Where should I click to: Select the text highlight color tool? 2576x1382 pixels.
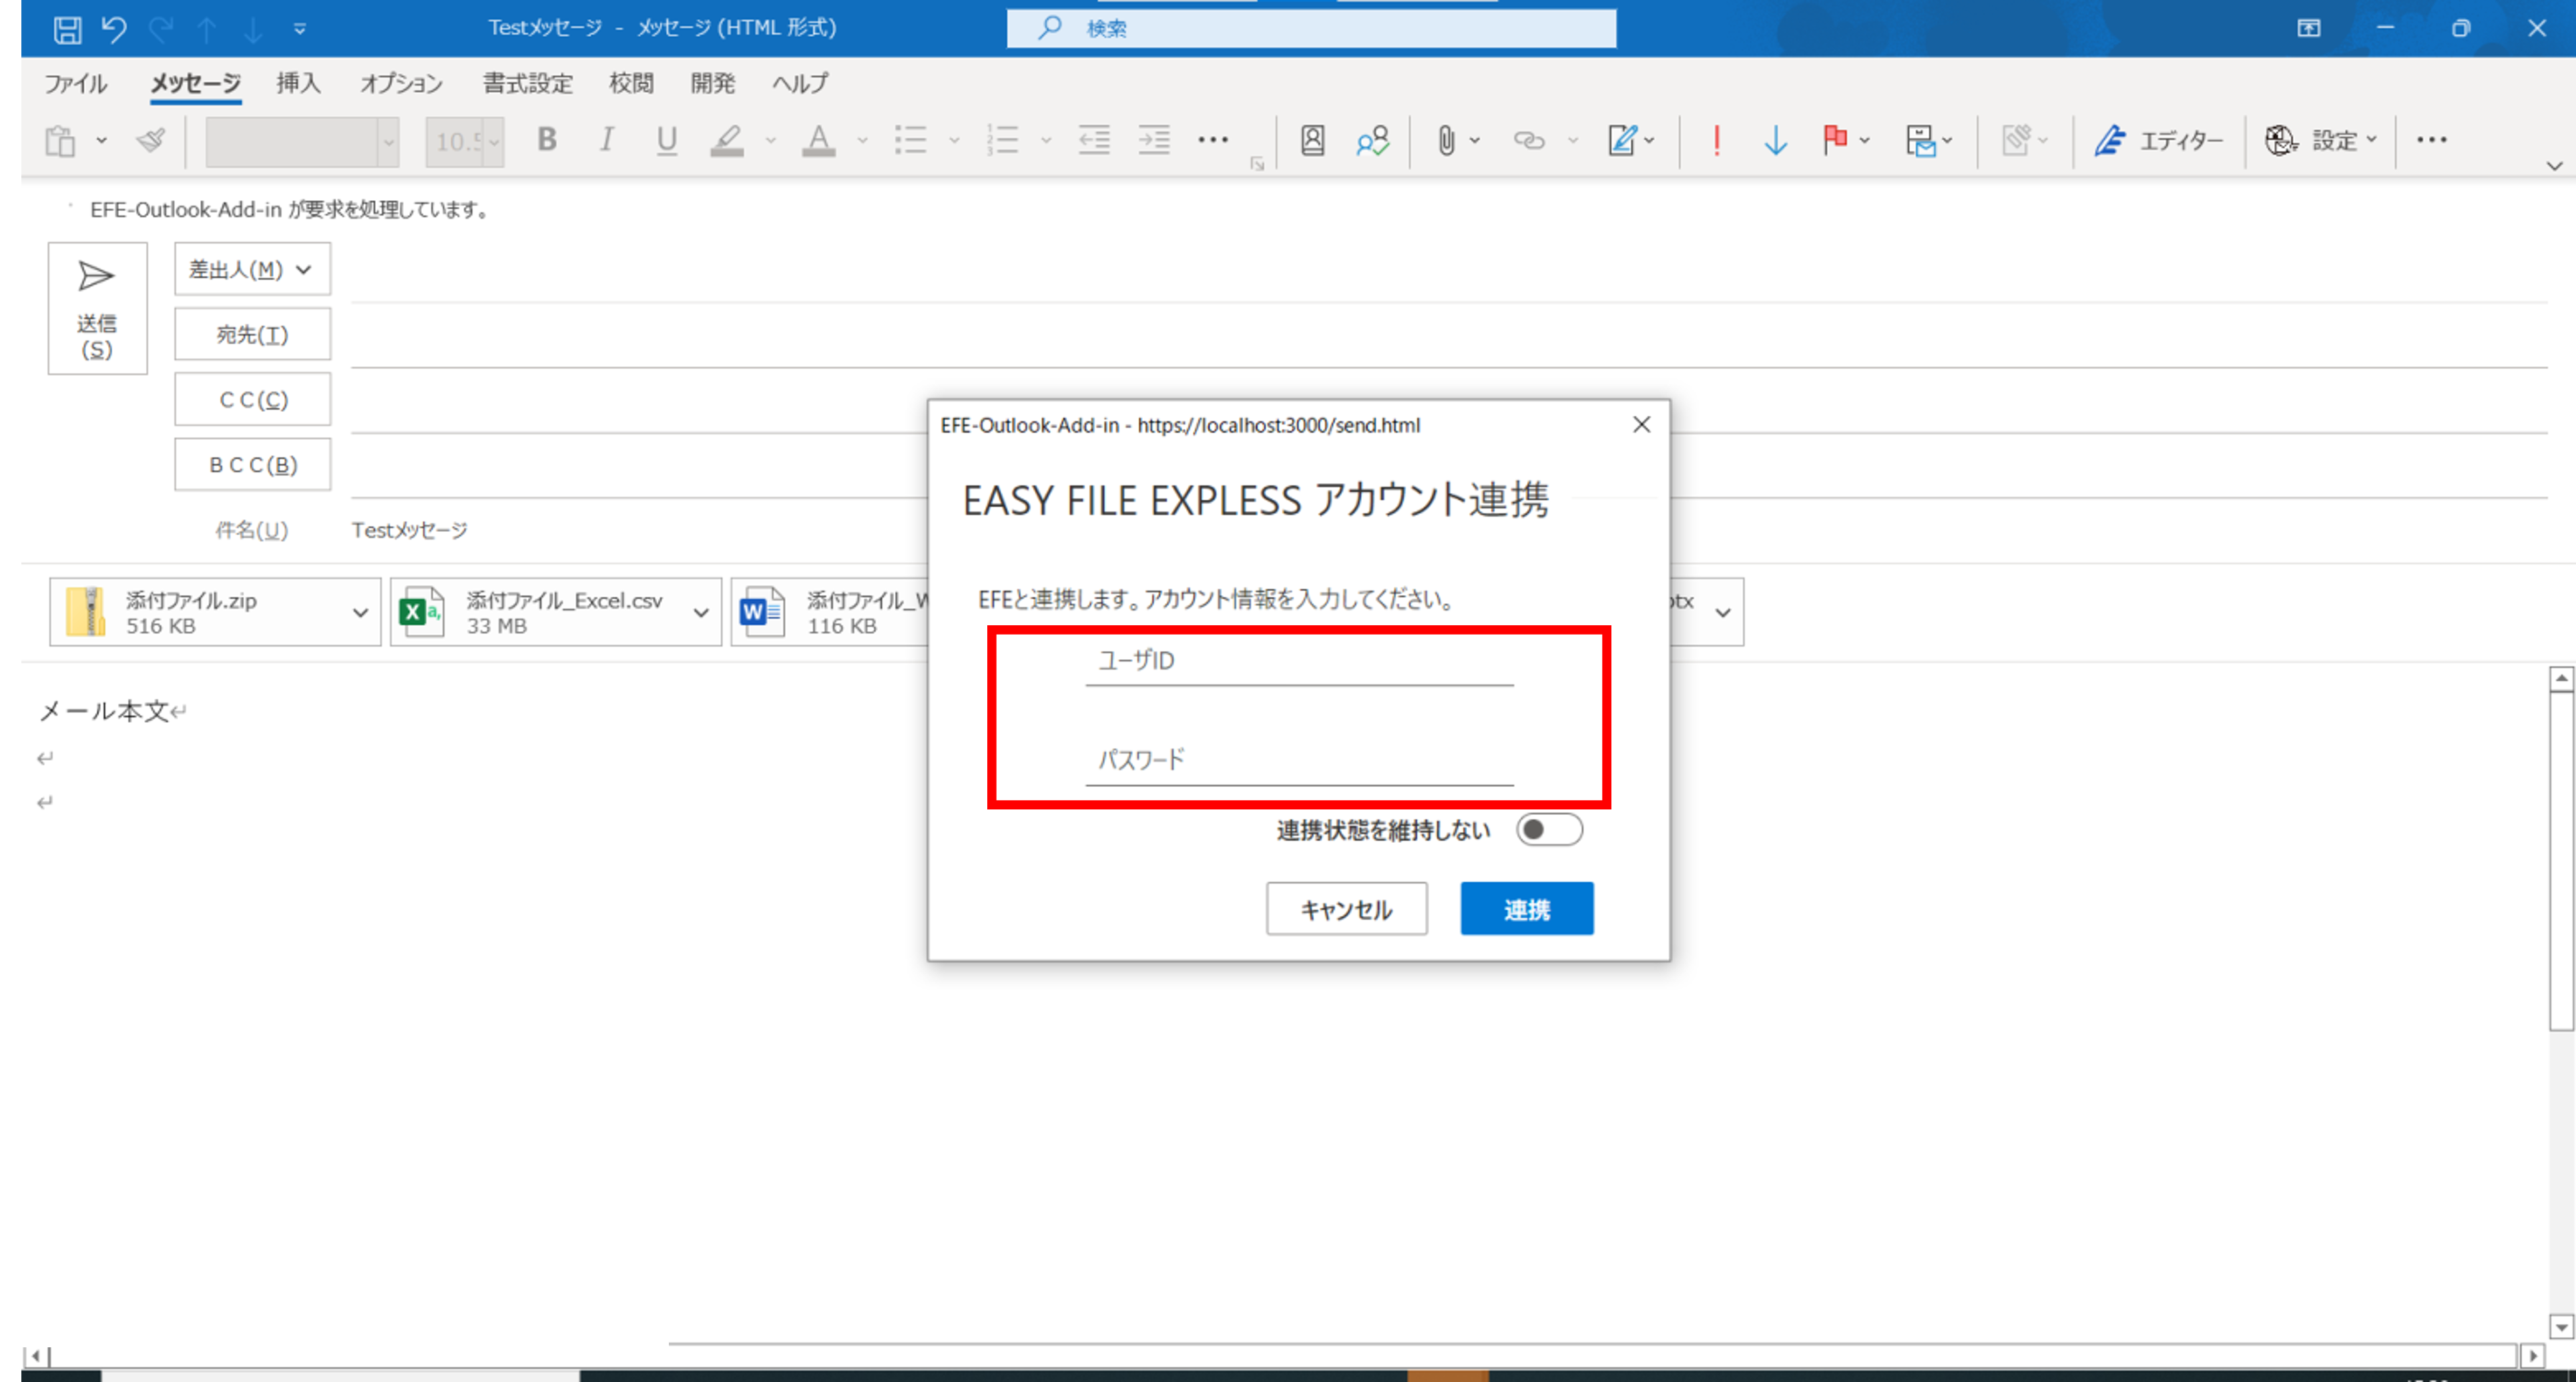click(728, 140)
